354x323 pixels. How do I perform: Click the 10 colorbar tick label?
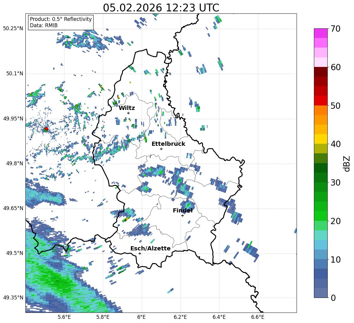[335, 259]
